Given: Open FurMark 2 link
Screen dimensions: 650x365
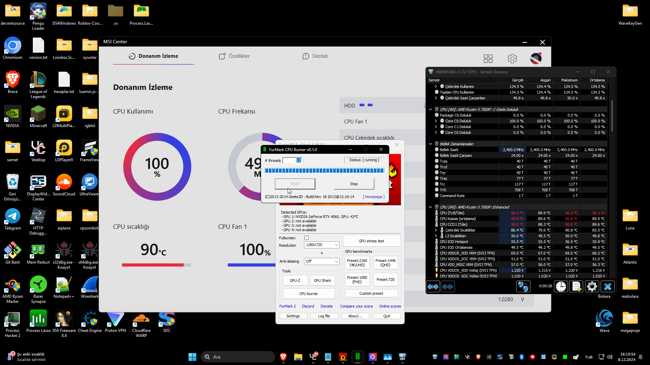Looking at the screenshot, I should (x=287, y=306).
